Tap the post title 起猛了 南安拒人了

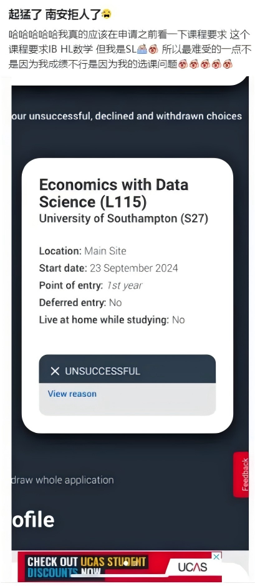(54, 15)
